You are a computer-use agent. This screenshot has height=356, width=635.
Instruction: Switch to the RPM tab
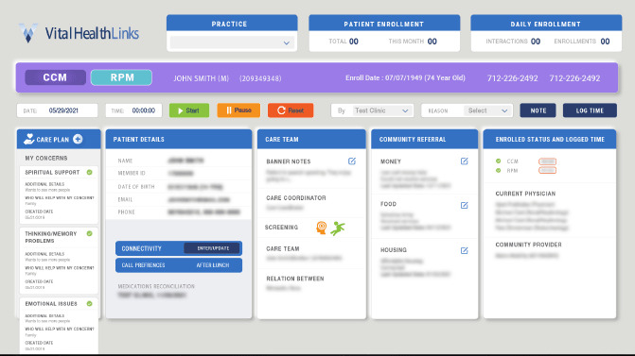121,77
